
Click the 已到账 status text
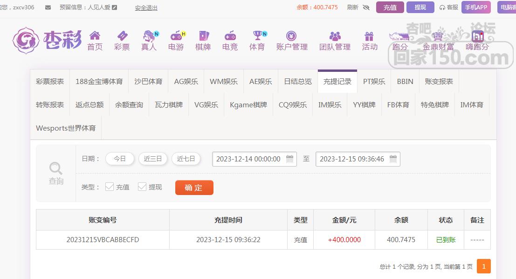pos(446,240)
